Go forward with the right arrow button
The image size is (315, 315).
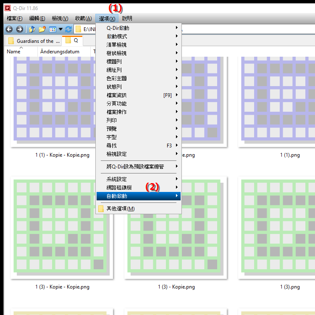pyautogui.click(x=19, y=29)
